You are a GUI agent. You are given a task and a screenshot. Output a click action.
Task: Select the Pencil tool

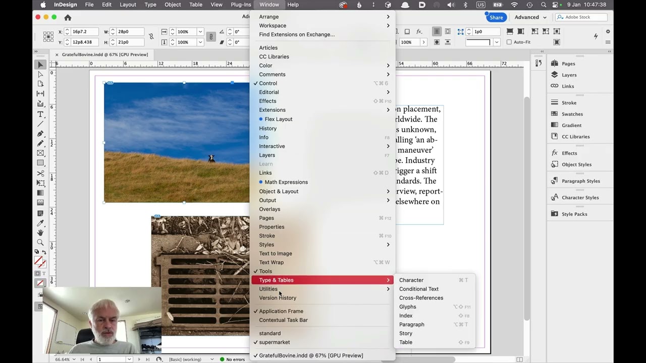40,144
